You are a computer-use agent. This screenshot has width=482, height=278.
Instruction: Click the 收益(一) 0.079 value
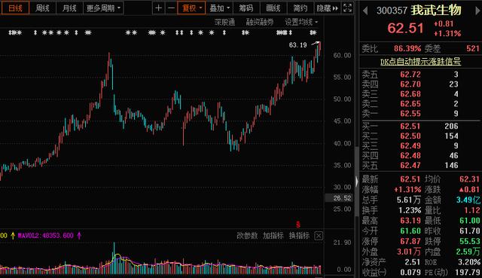[x=410, y=273]
